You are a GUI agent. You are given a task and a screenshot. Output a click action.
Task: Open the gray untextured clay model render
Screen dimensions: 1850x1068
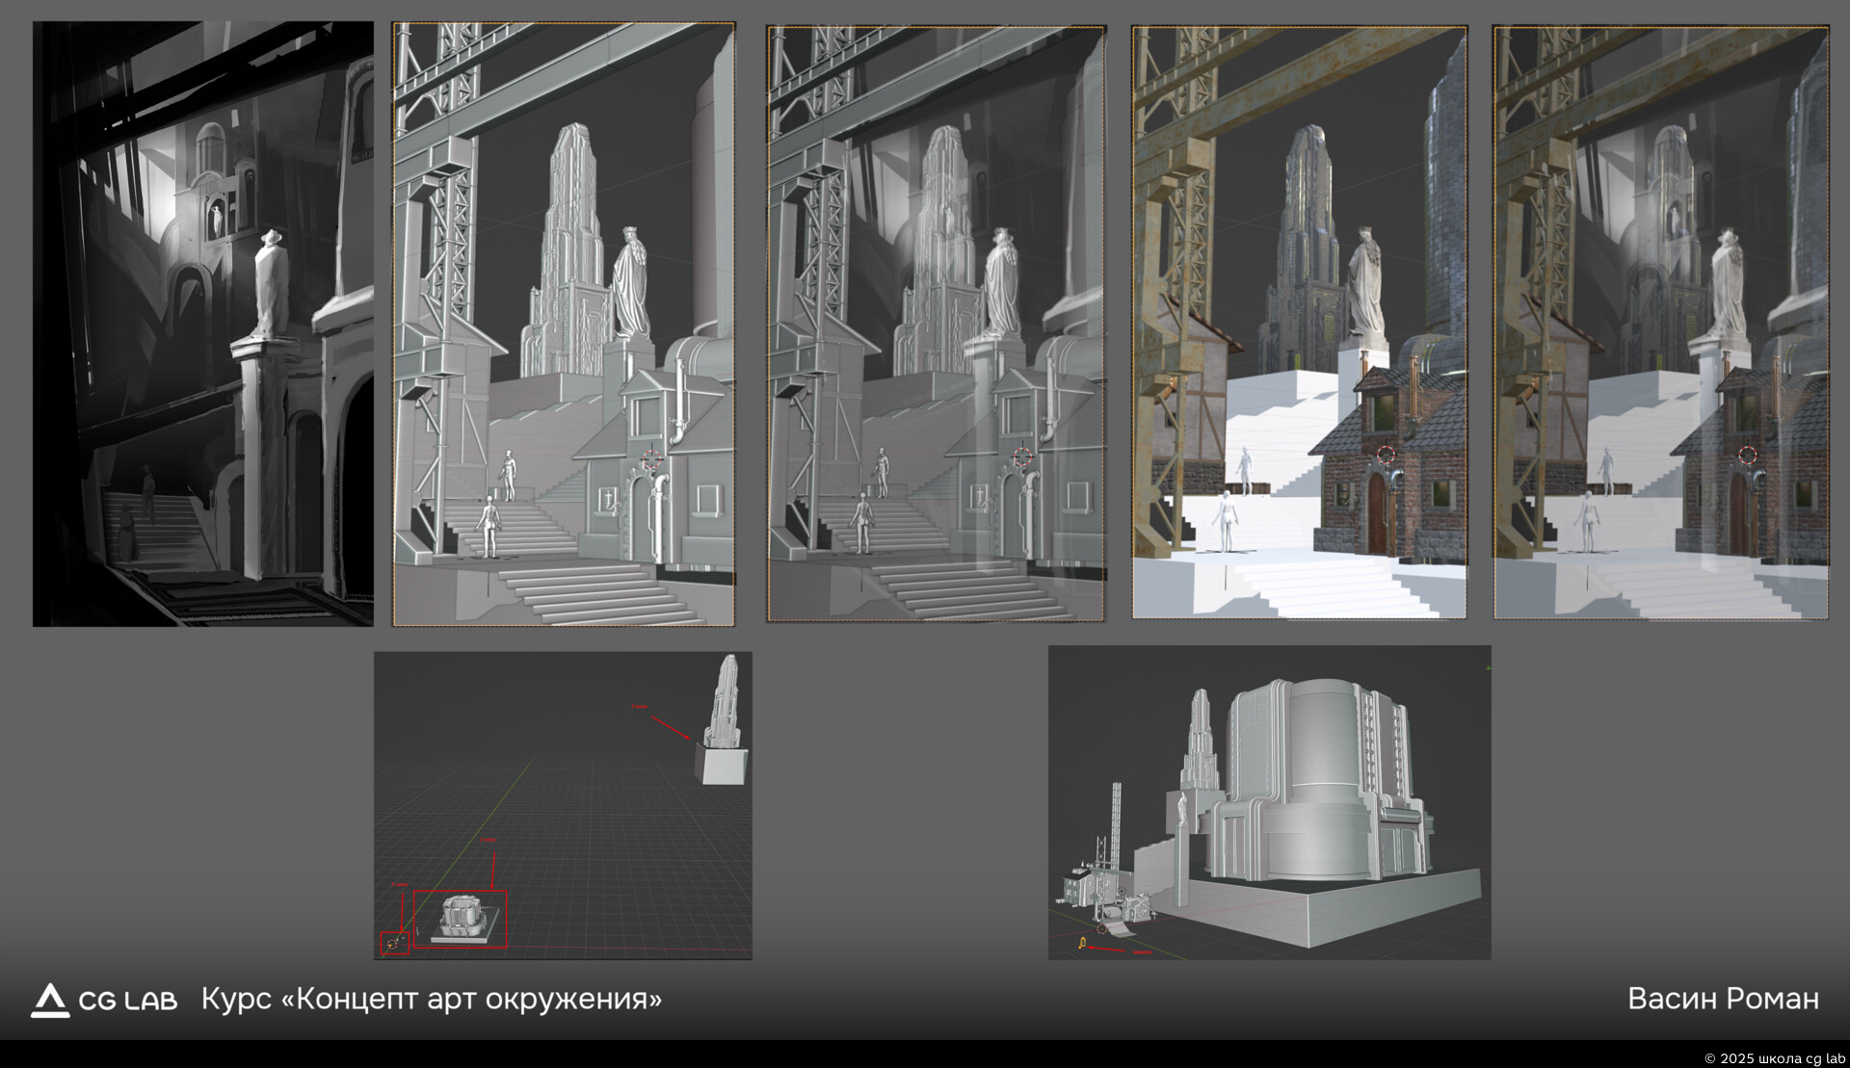click(x=564, y=325)
